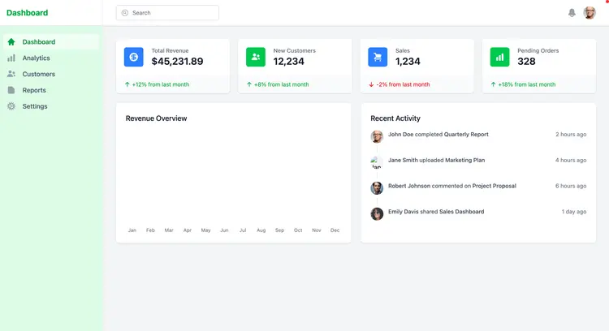Open the Settings menu item
Viewport: 609px width, 331px height.
click(x=51, y=106)
